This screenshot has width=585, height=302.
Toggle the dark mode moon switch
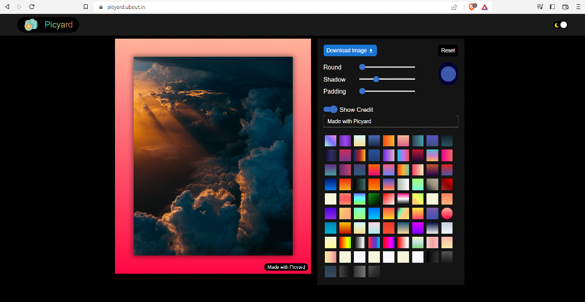[x=560, y=25]
